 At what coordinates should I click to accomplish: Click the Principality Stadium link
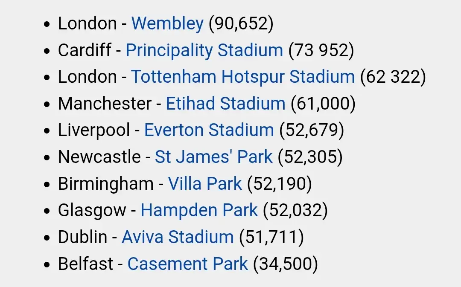(204, 50)
